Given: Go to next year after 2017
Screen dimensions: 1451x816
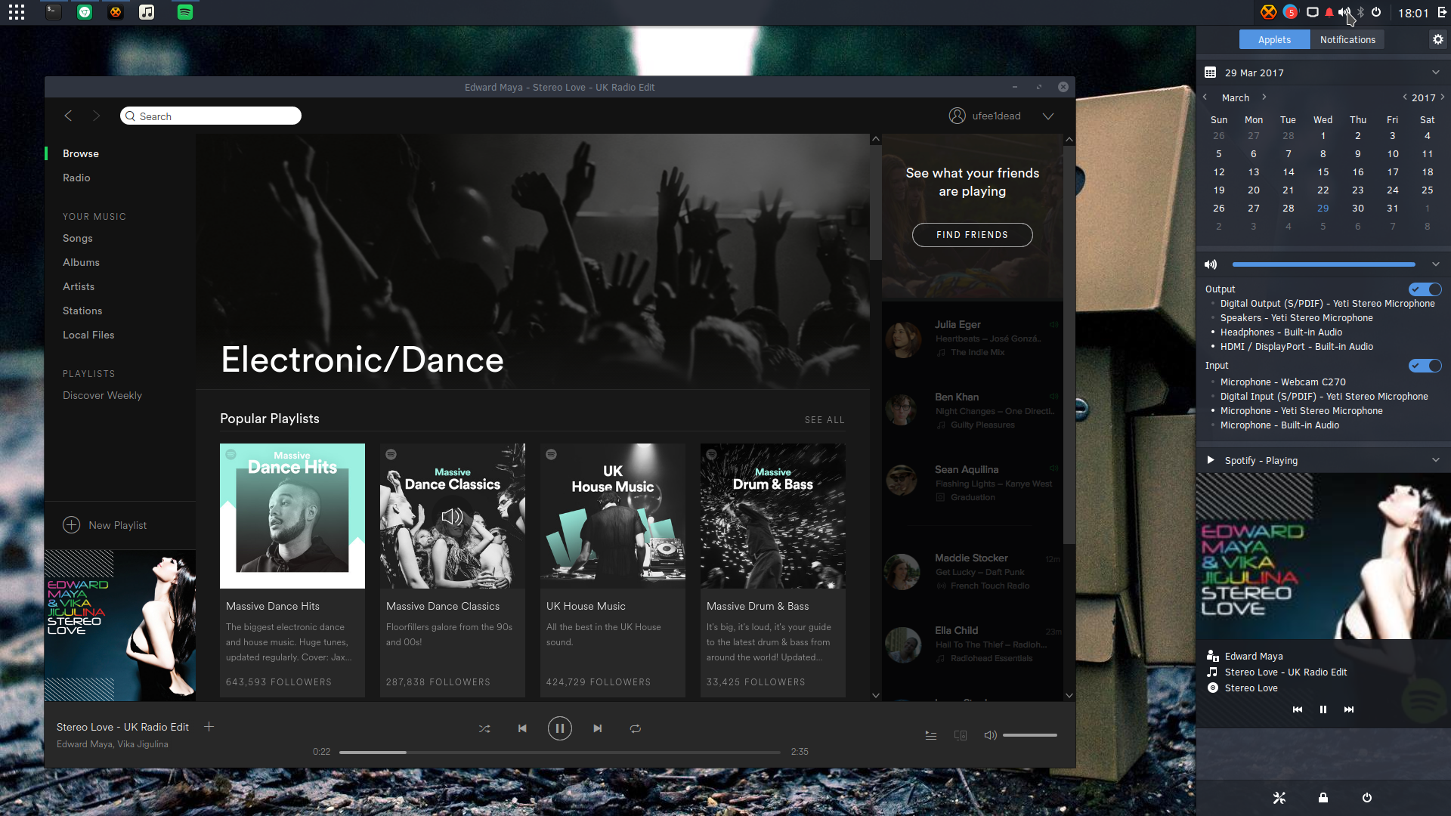Looking at the screenshot, I should 1443,97.
